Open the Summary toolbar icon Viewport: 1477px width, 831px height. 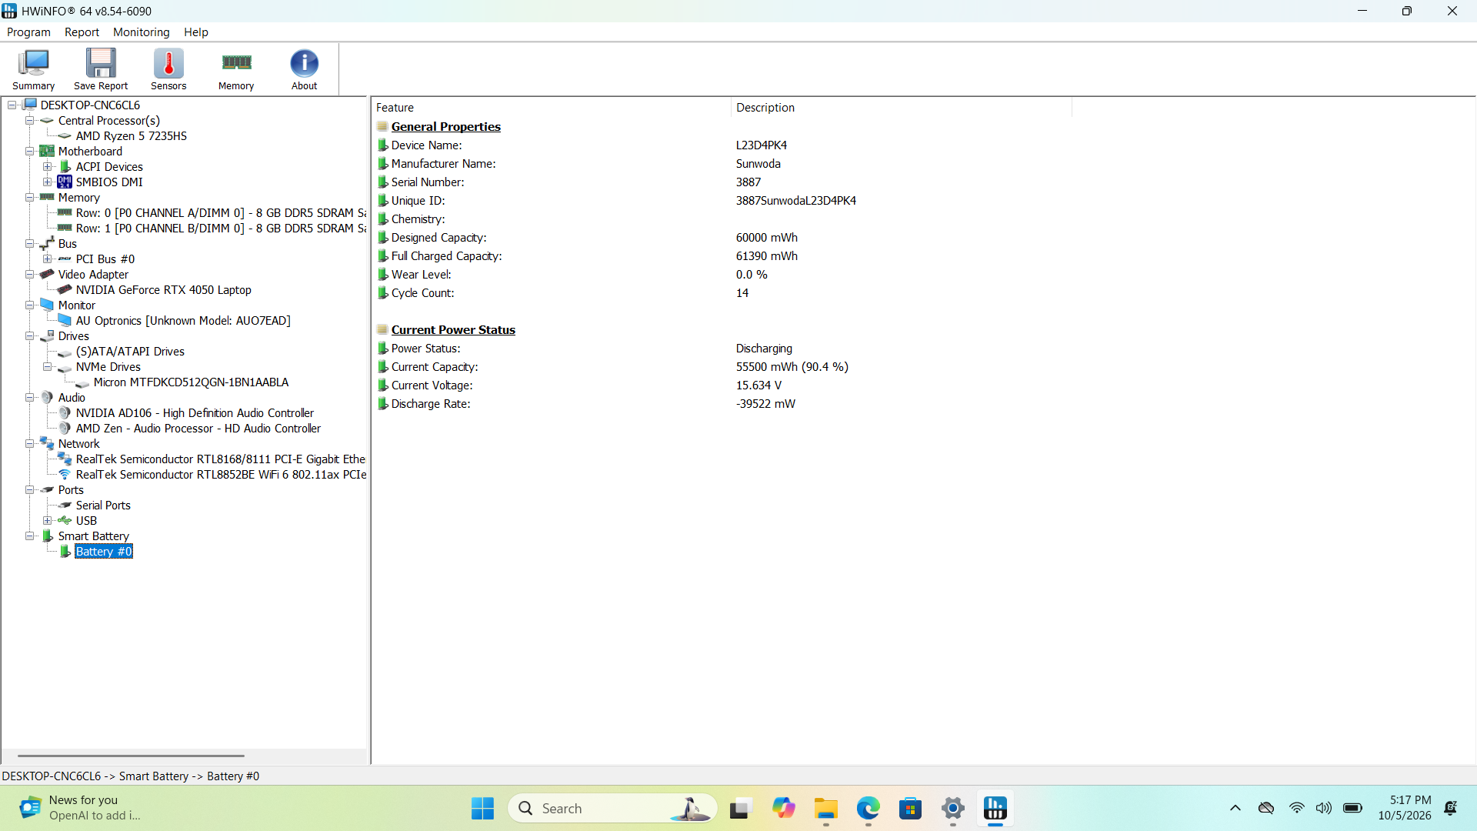[x=34, y=69]
